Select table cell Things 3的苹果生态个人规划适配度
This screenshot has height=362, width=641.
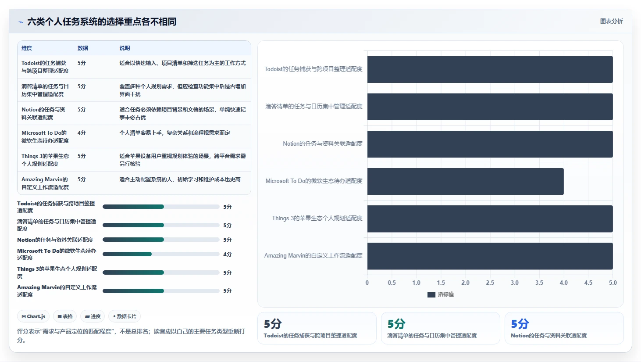(45, 160)
